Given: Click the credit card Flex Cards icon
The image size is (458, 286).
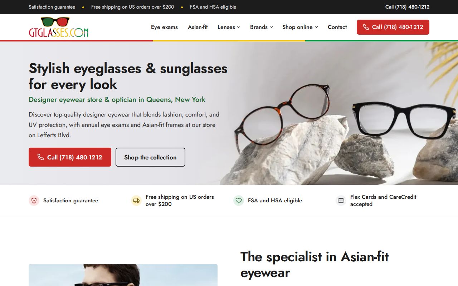Looking at the screenshot, I should pos(341,201).
